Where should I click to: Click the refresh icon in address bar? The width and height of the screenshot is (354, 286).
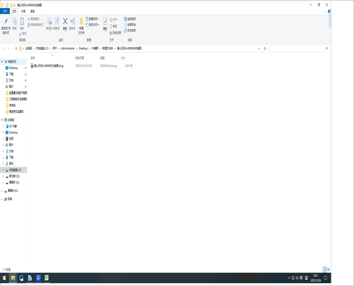click(265, 48)
